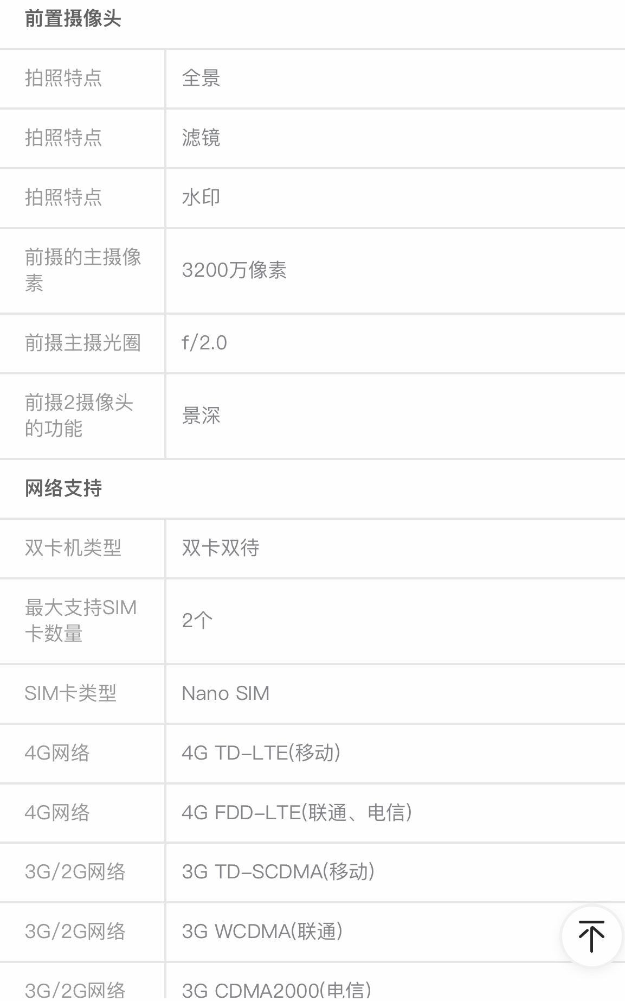Tap the Nano SIM value

[225, 693]
